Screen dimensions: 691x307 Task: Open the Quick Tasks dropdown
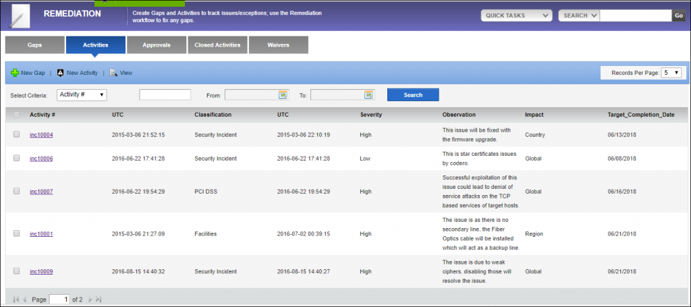click(516, 16)
